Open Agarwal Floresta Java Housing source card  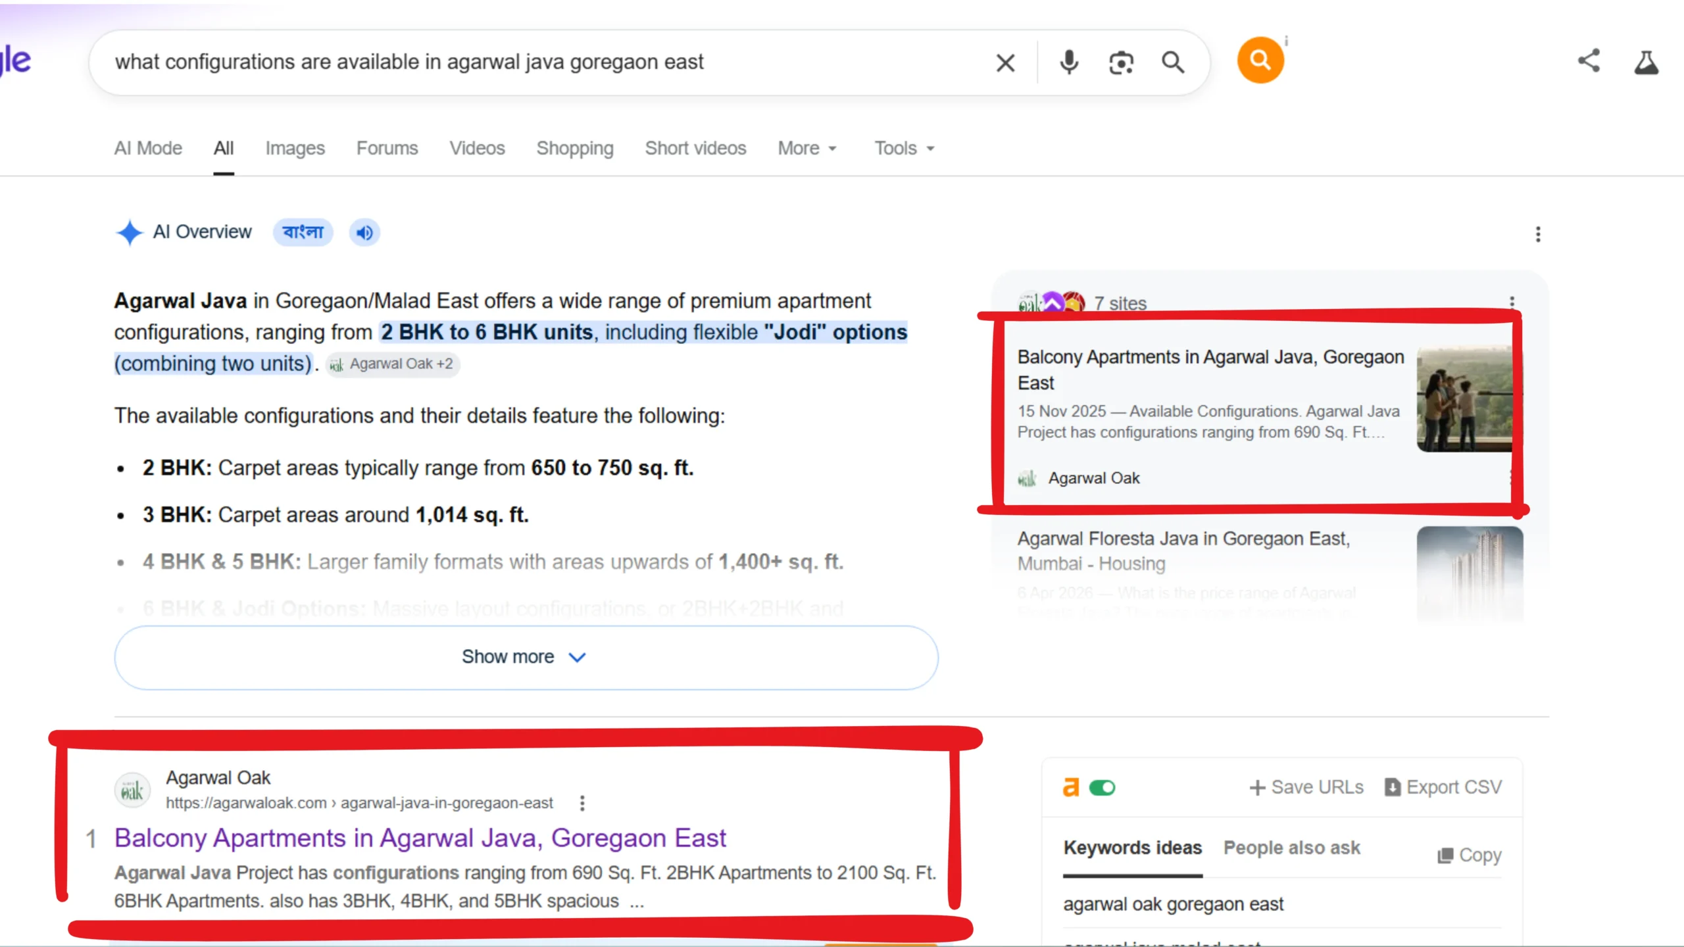tap(1183, 551)
